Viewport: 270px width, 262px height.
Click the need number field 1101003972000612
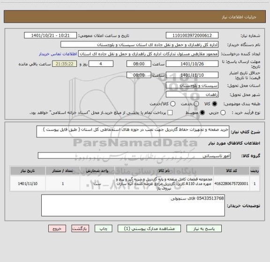(x=192, y=35)
